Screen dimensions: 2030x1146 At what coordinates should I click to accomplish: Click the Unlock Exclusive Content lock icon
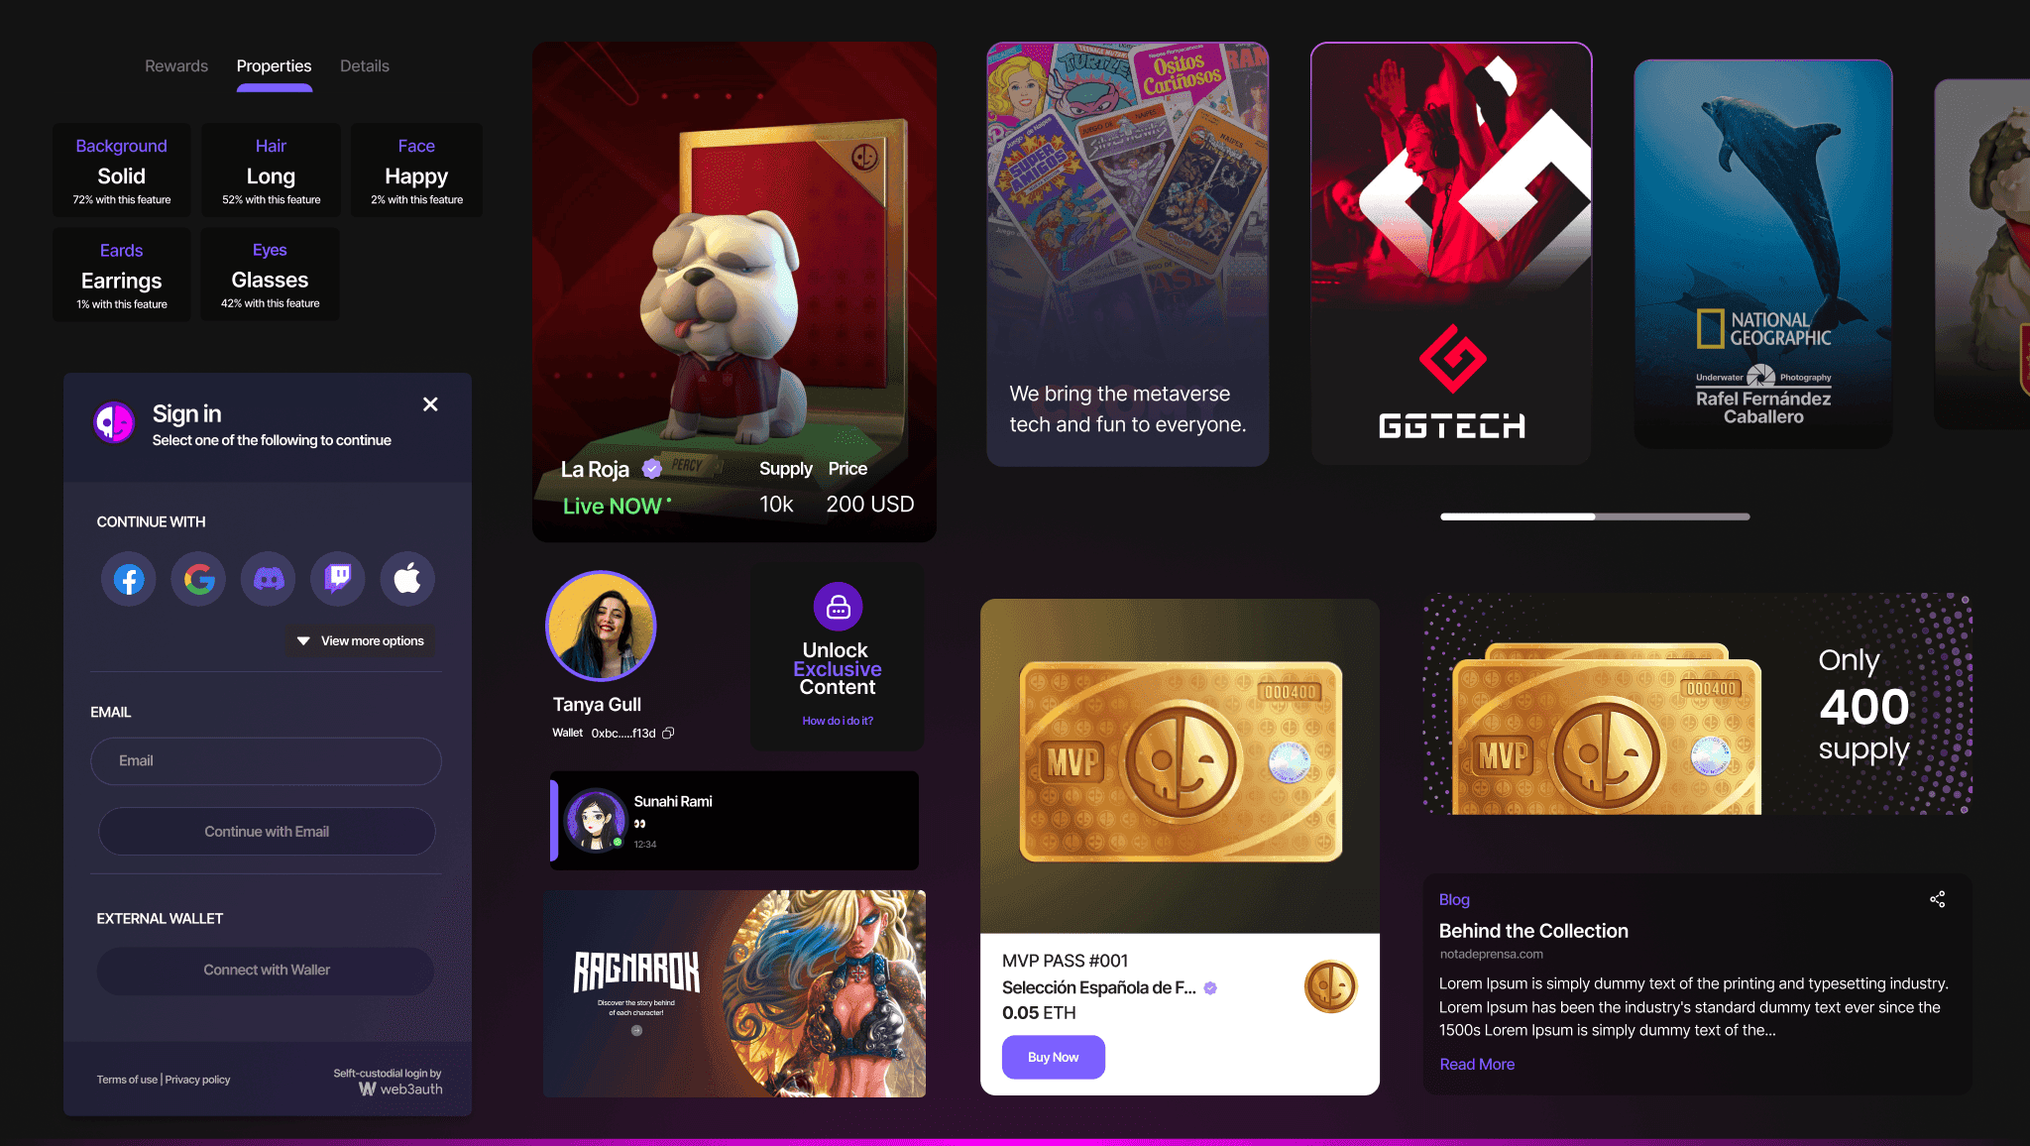839,607
